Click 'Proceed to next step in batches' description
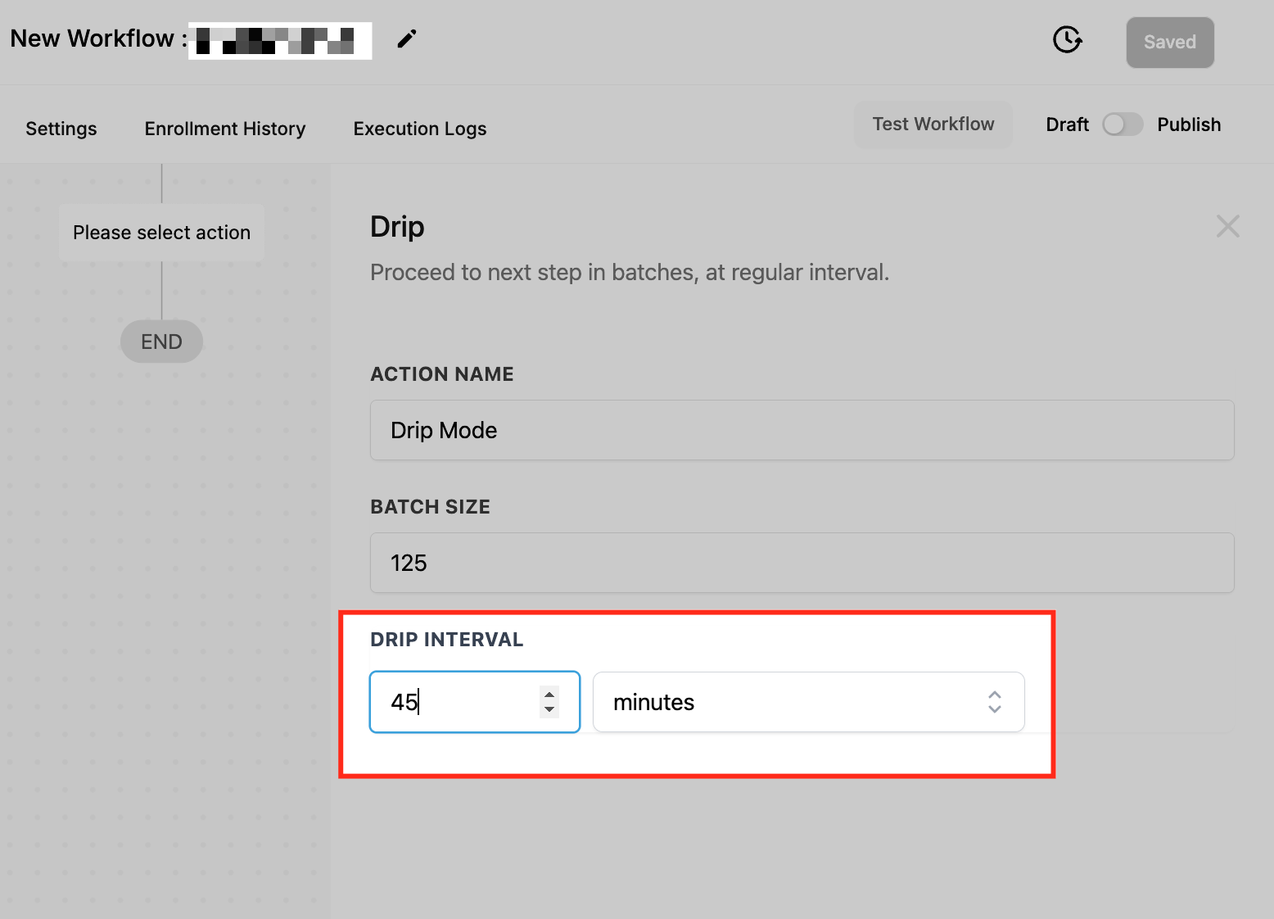Screen dimensions: 1274x919 tap(630, 273)
